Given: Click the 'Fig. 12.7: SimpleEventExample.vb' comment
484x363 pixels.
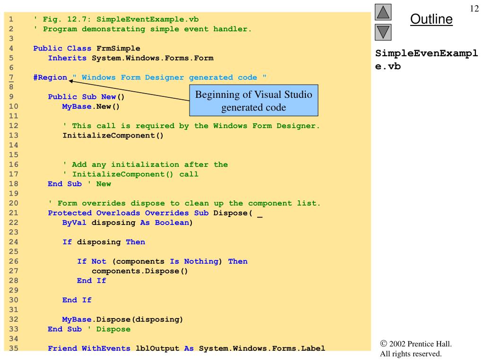Looking at the screenshot, I should (x=116, y=19).
